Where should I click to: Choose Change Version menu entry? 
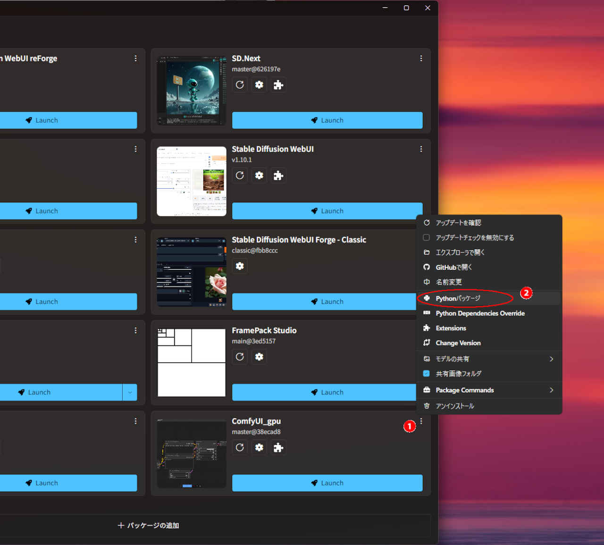(x=489, y=343)
